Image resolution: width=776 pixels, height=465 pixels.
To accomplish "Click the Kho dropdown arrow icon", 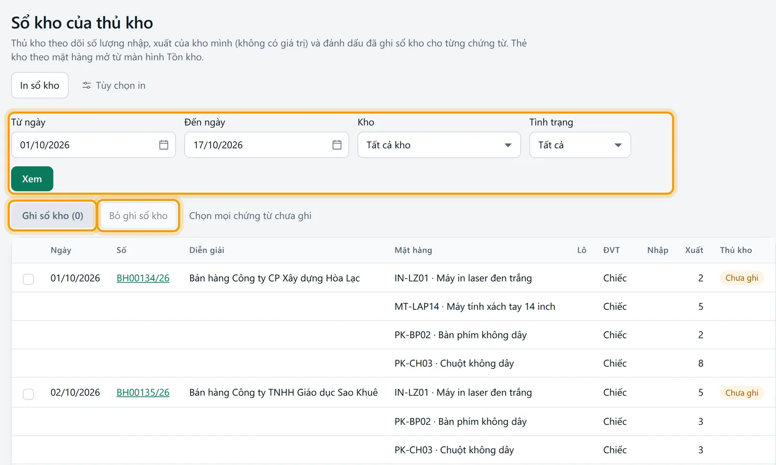I will point(508,145).
